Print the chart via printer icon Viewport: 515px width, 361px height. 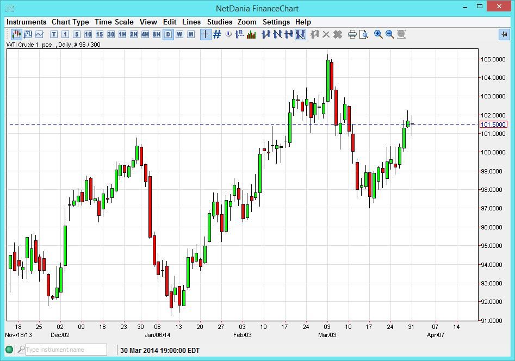tap(352, 34)
